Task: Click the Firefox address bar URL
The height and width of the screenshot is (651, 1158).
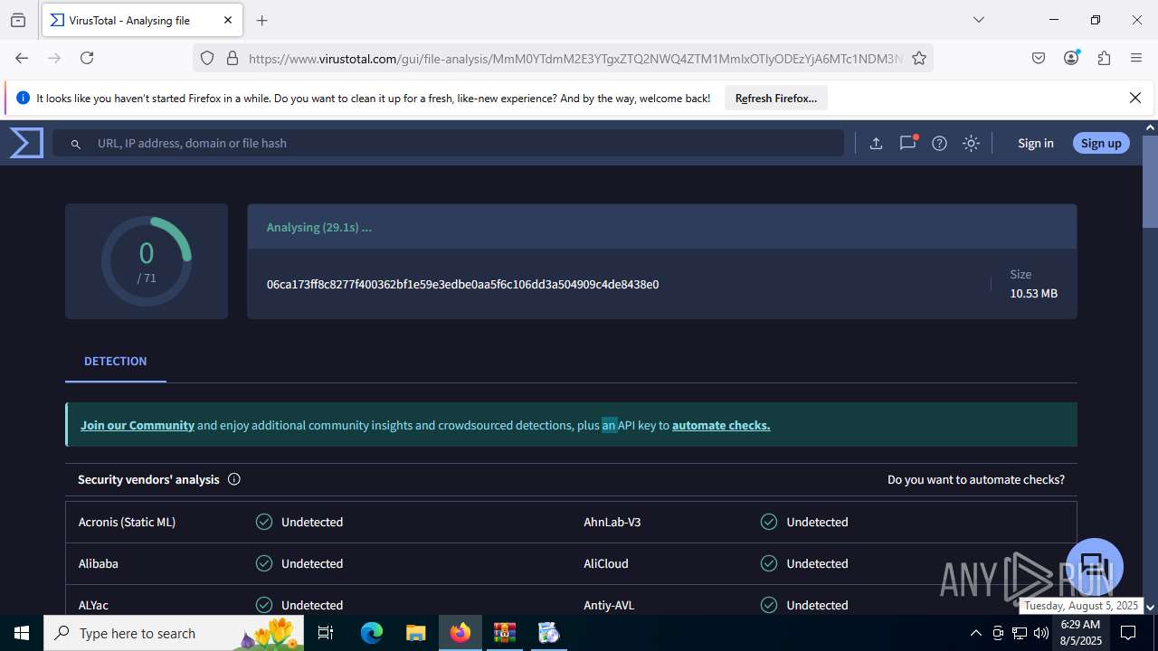Action: tap(575, 58)
